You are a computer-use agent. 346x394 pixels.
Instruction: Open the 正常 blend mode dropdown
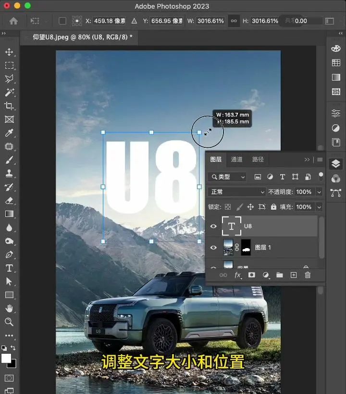(237, 192)
